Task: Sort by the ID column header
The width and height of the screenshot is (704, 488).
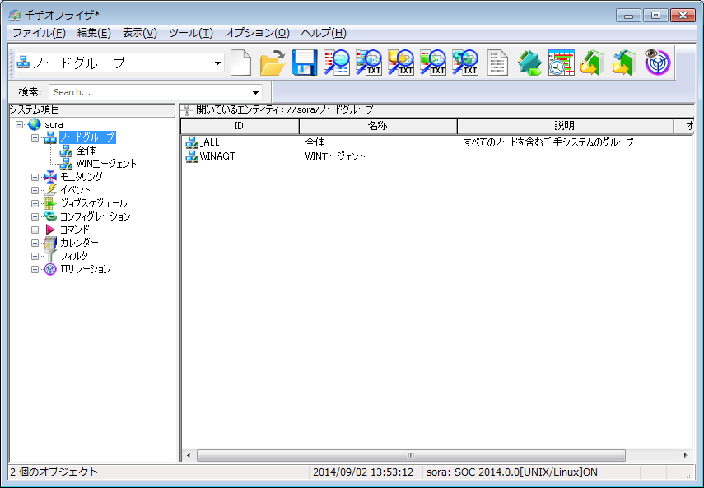Action: pyautogui.click(x=240, y=126)
